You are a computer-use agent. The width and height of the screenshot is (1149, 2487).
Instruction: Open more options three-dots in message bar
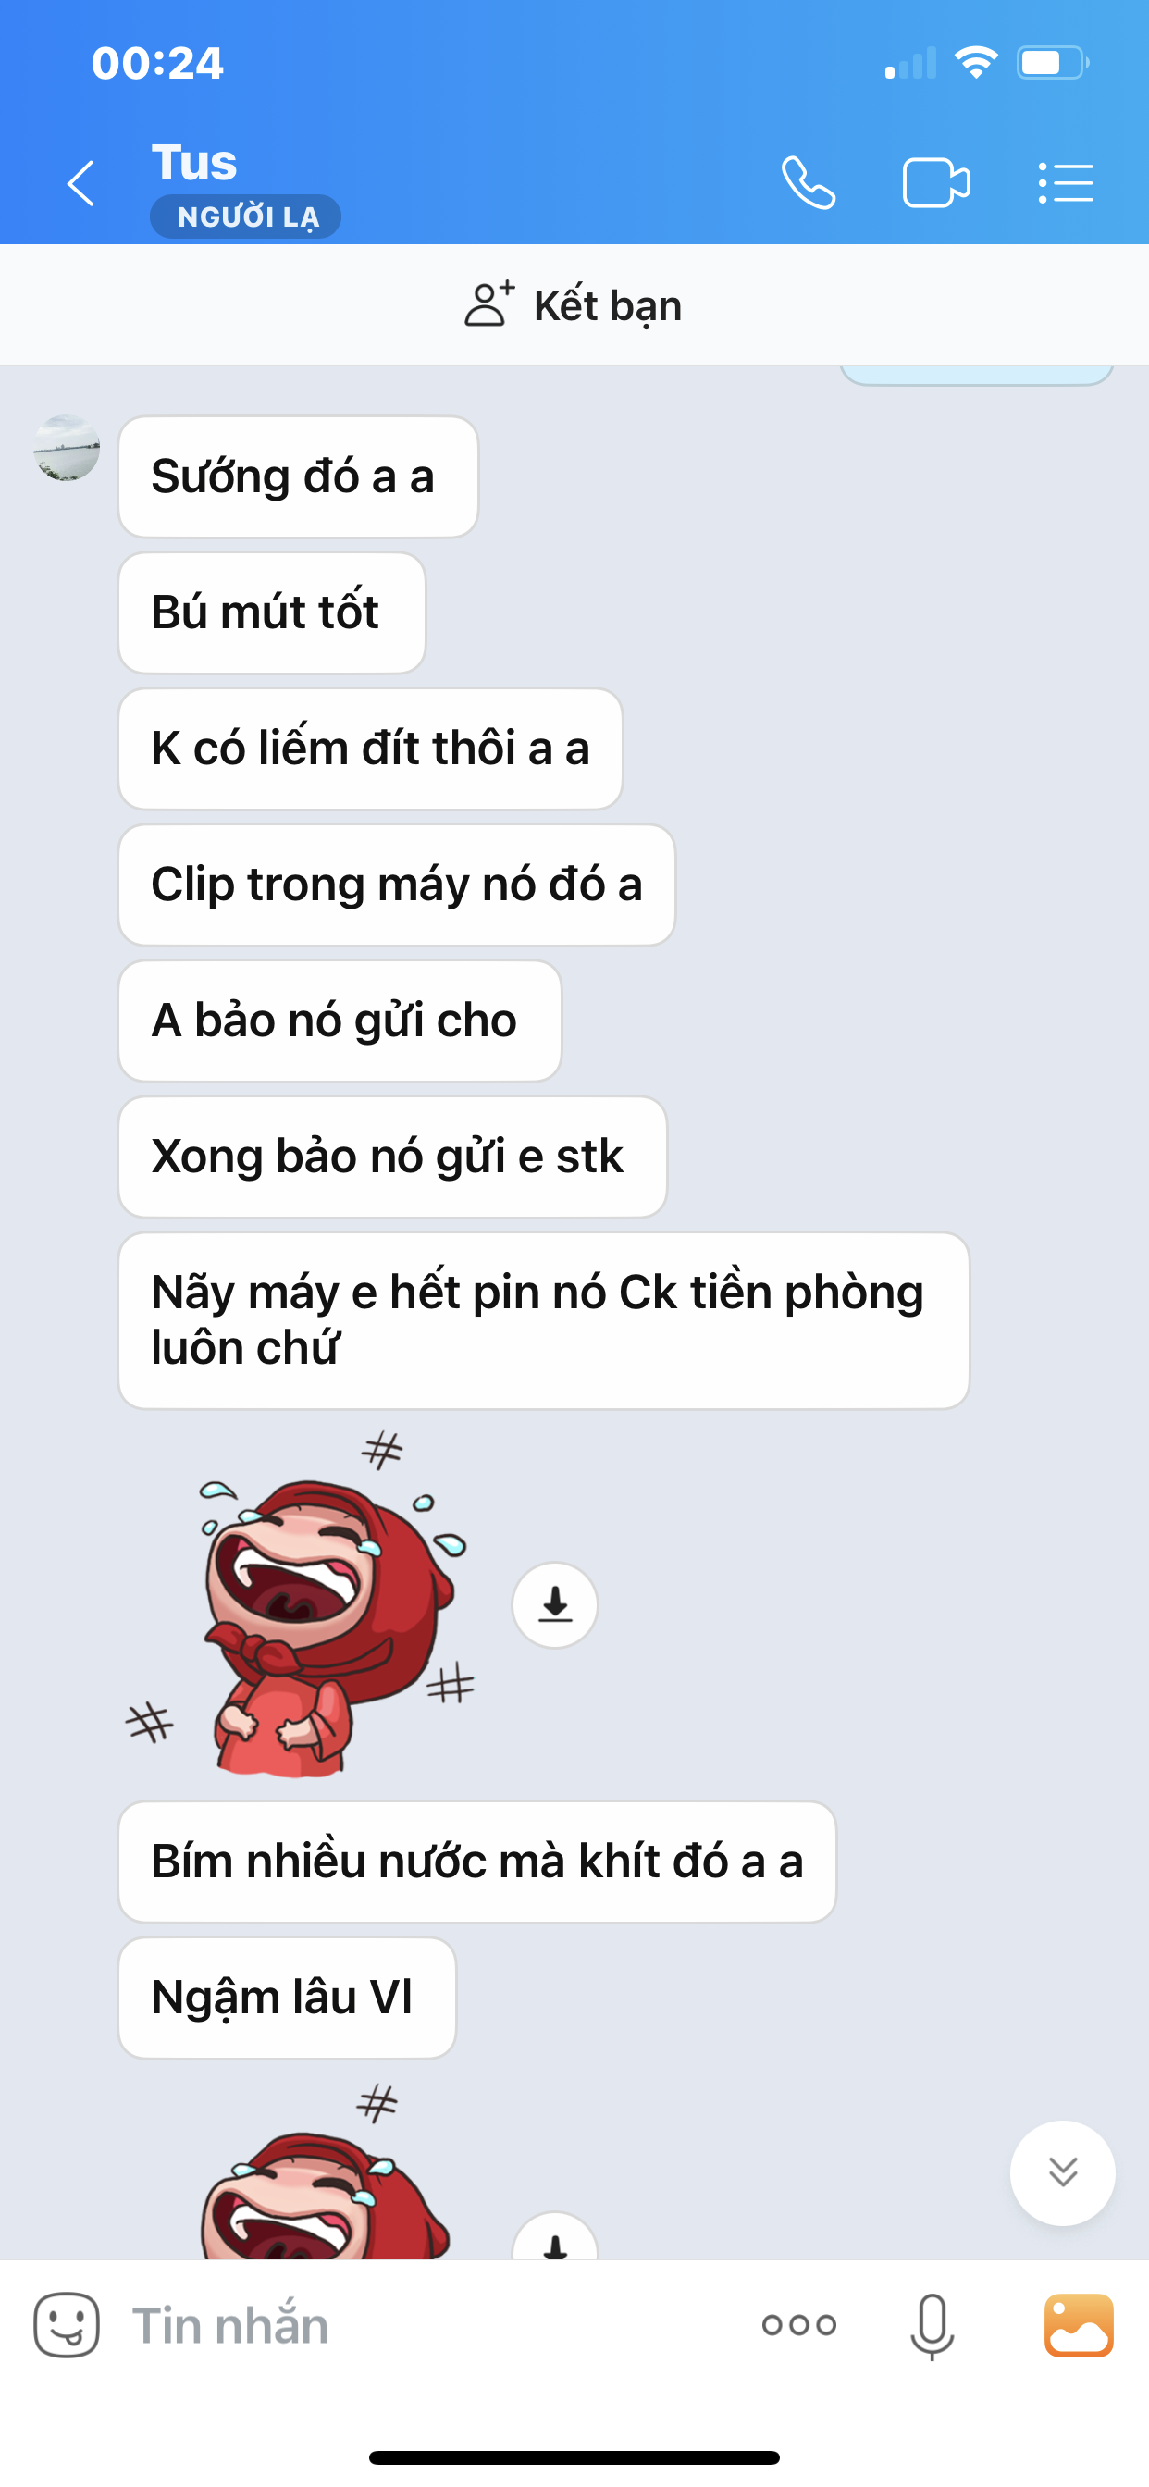click(798, 2325)
